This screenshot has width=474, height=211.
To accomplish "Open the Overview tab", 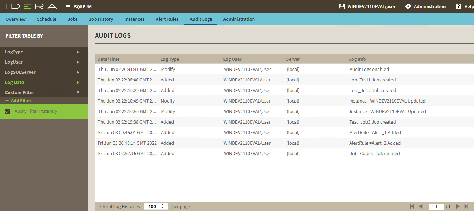I will [x=15, y=19].
